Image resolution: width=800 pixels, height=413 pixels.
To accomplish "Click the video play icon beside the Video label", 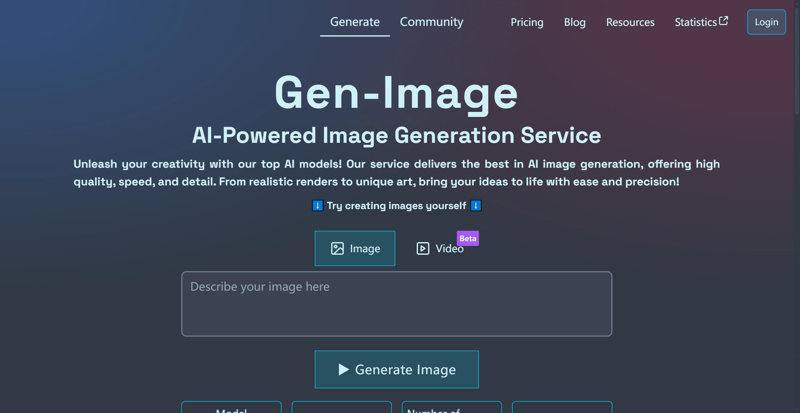I will [422, 248].
